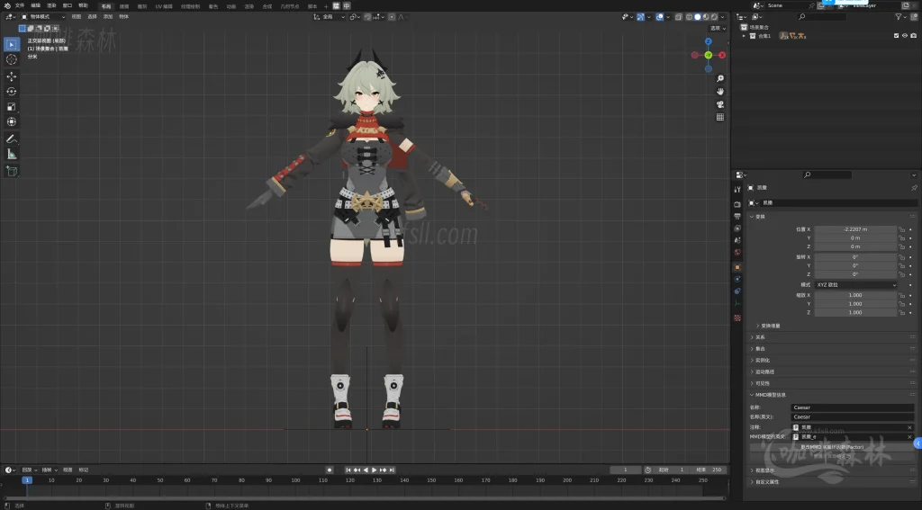Viewport: 922px width, 510px height.
Task: Open the View Layer properties tab
Action: pyautogui.click(x=737, y=228)
